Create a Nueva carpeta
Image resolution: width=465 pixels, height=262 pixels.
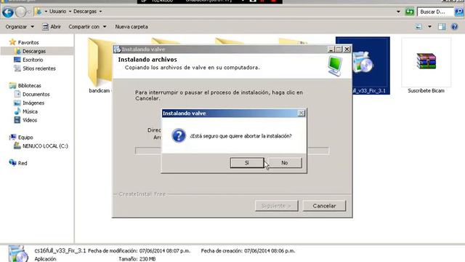pos(132,27)
